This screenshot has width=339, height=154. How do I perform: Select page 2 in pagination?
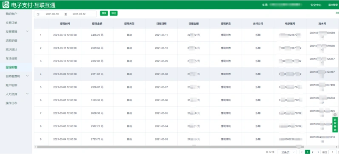point(312,152)
